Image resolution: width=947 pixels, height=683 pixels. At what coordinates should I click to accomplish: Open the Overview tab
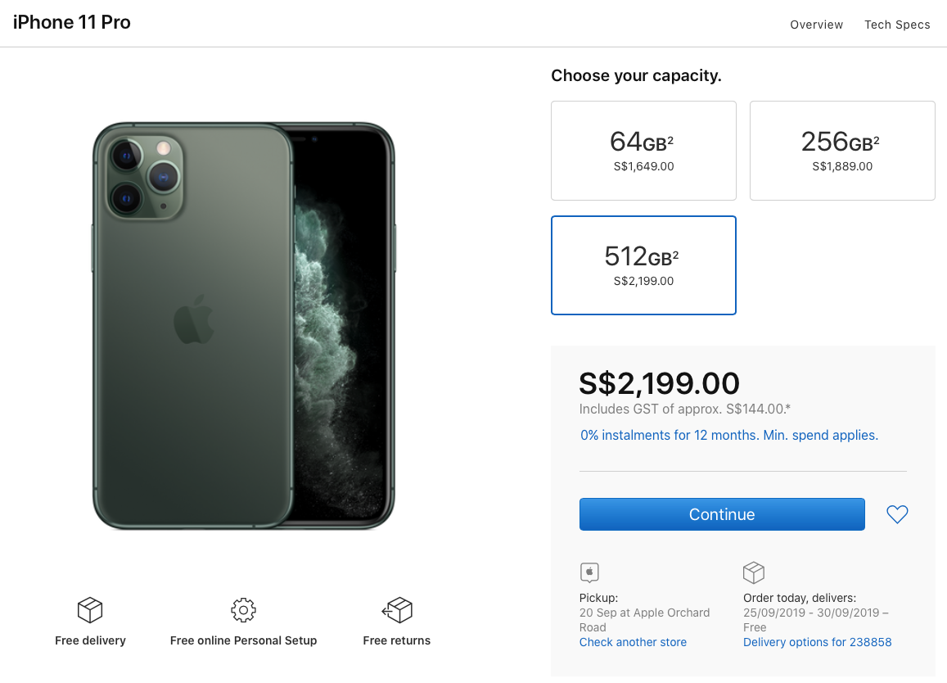(x=816, y=25)
